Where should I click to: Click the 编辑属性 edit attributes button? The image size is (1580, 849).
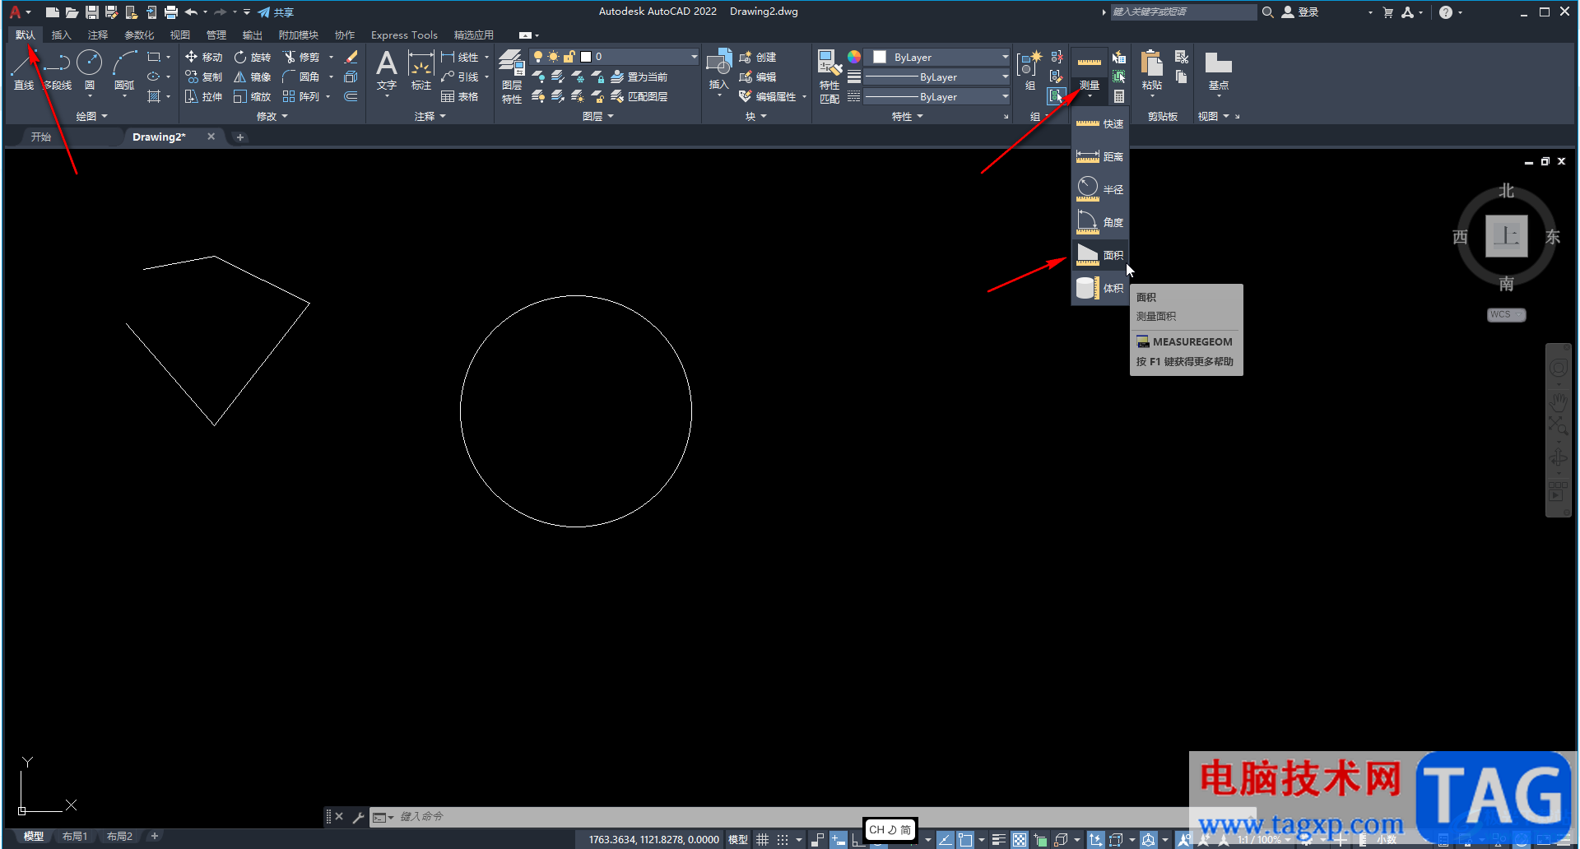coord(767,96)
